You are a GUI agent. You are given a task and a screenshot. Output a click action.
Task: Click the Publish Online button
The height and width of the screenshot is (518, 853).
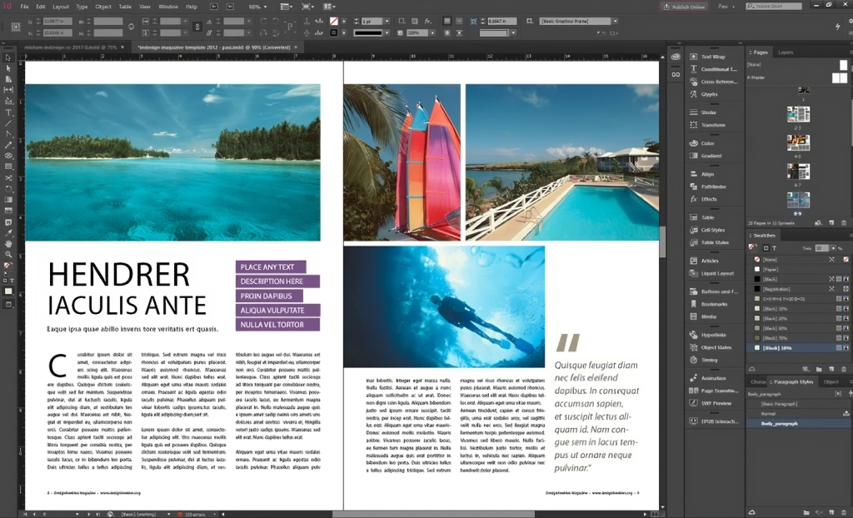click(x=684, y=6)
